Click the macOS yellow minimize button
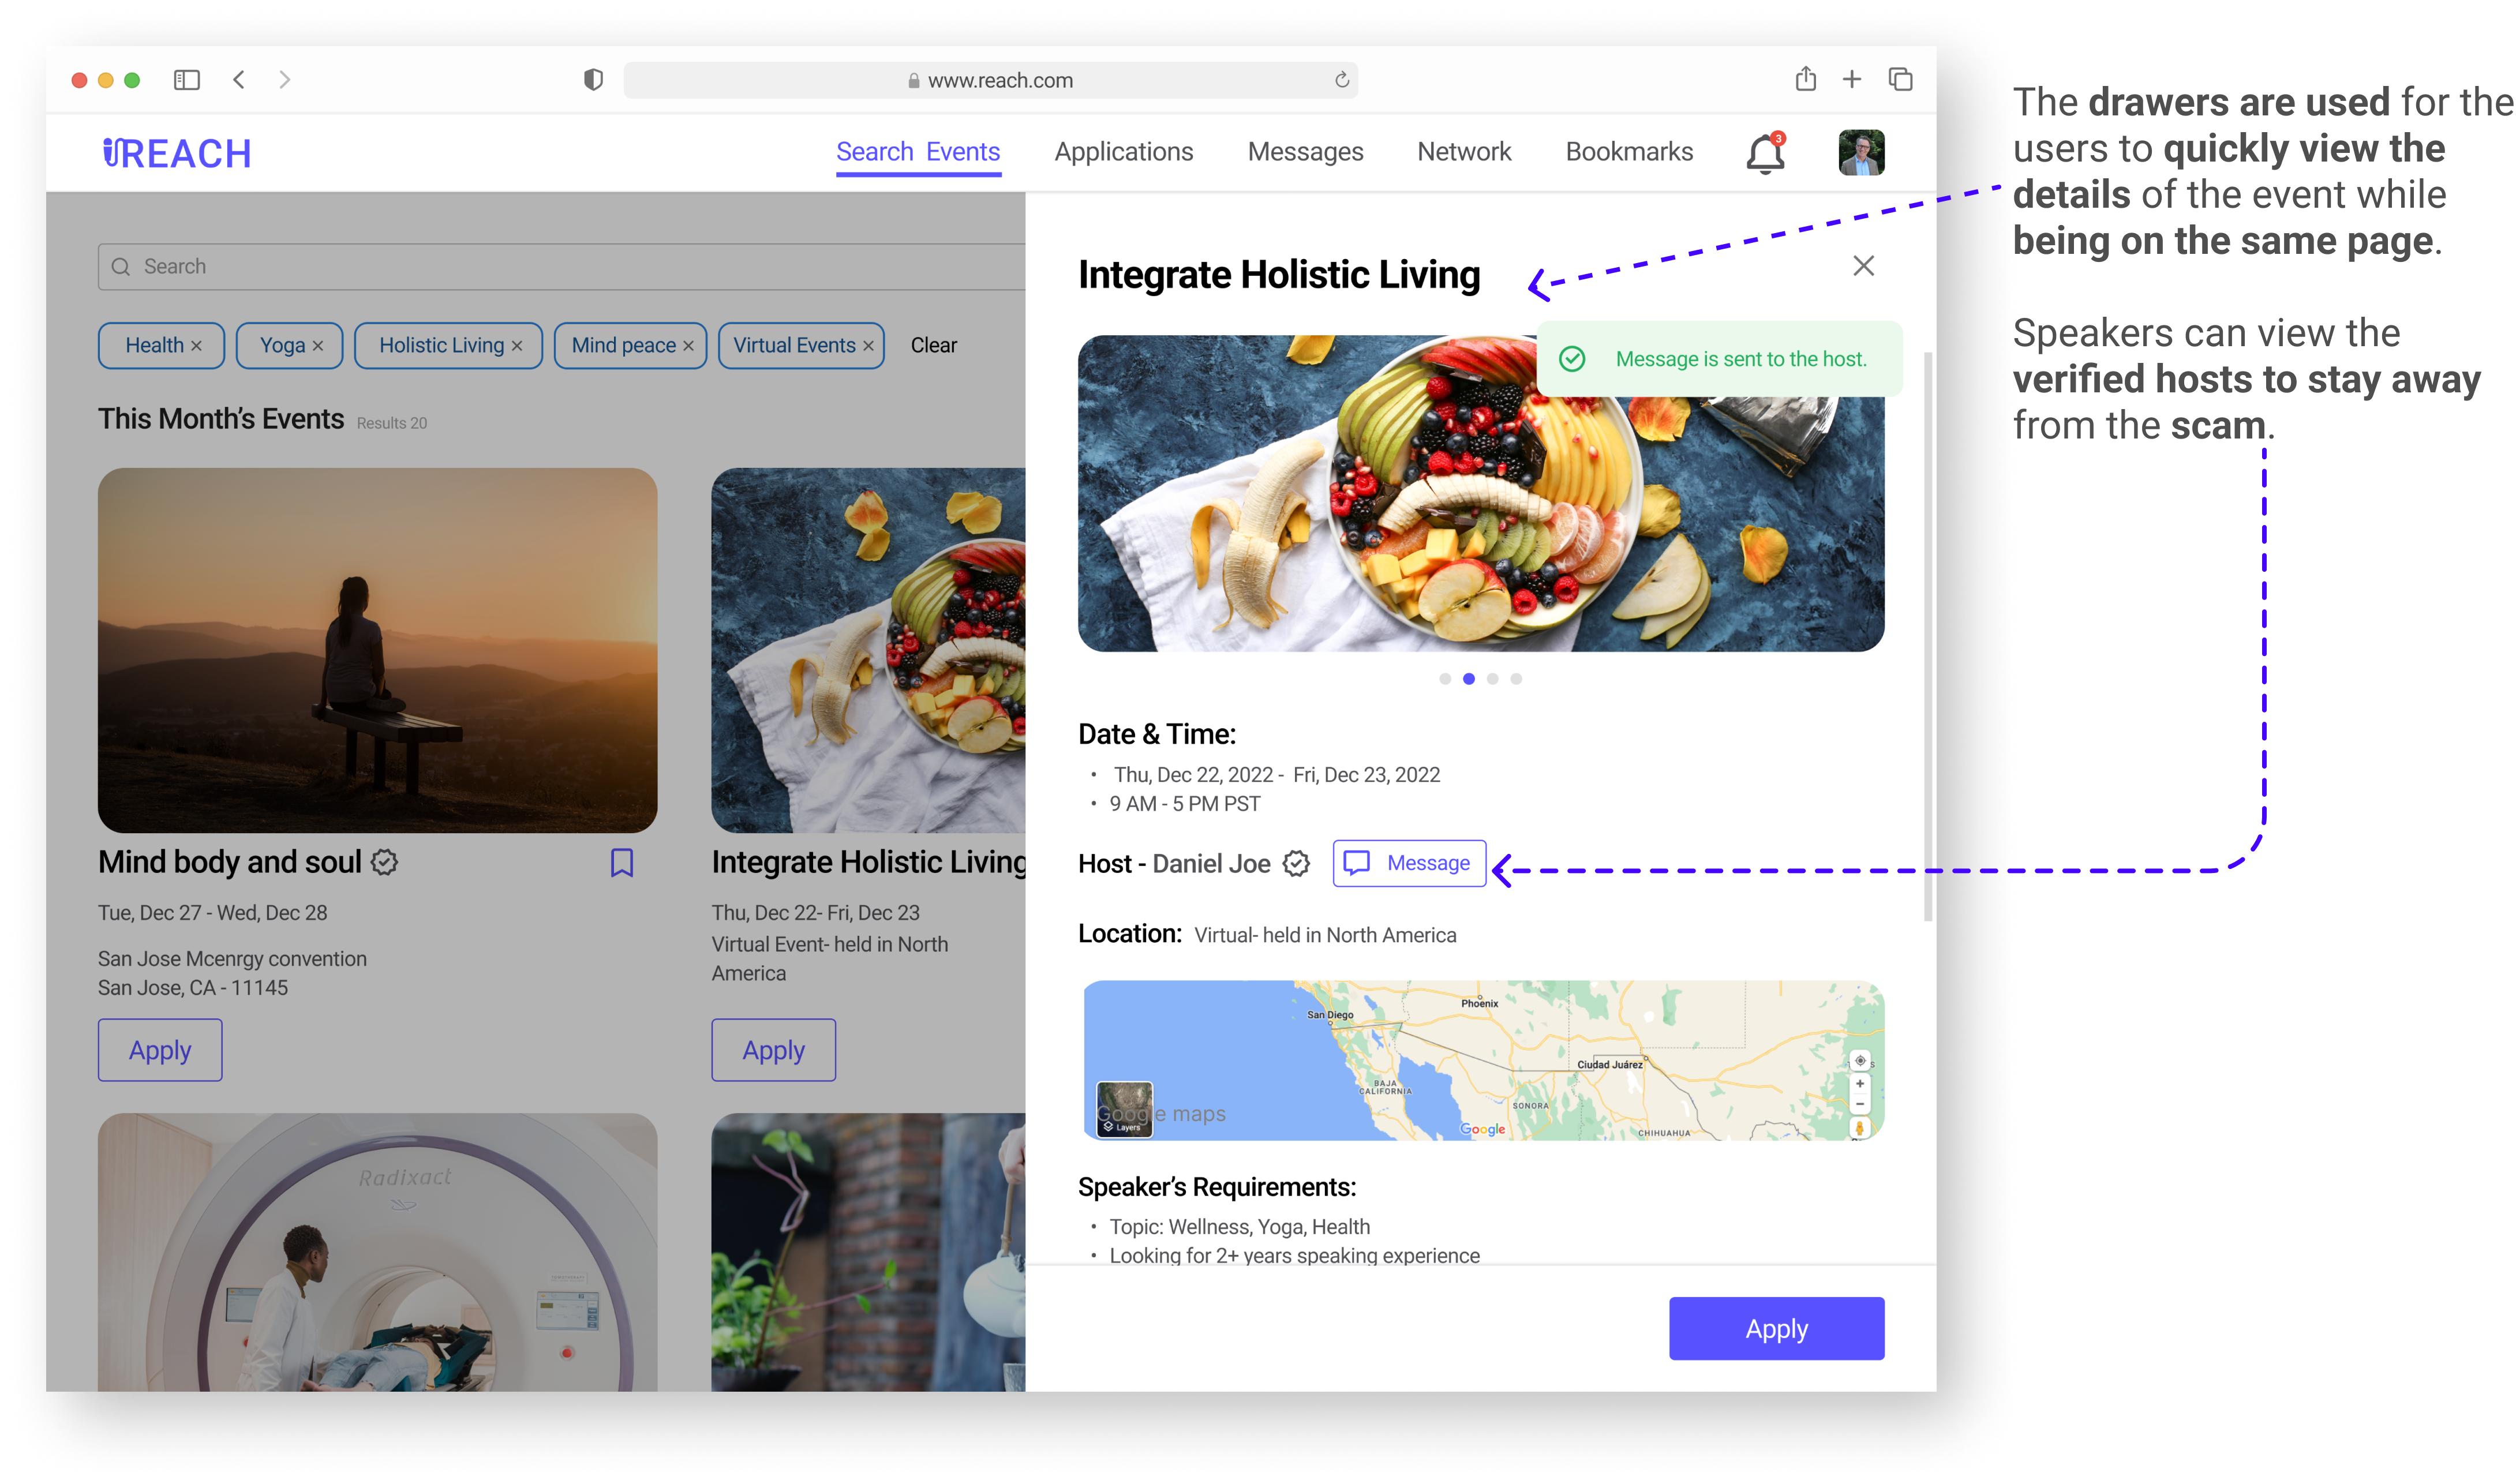Screen dimensions: 2516x1484 pos(106,79)
